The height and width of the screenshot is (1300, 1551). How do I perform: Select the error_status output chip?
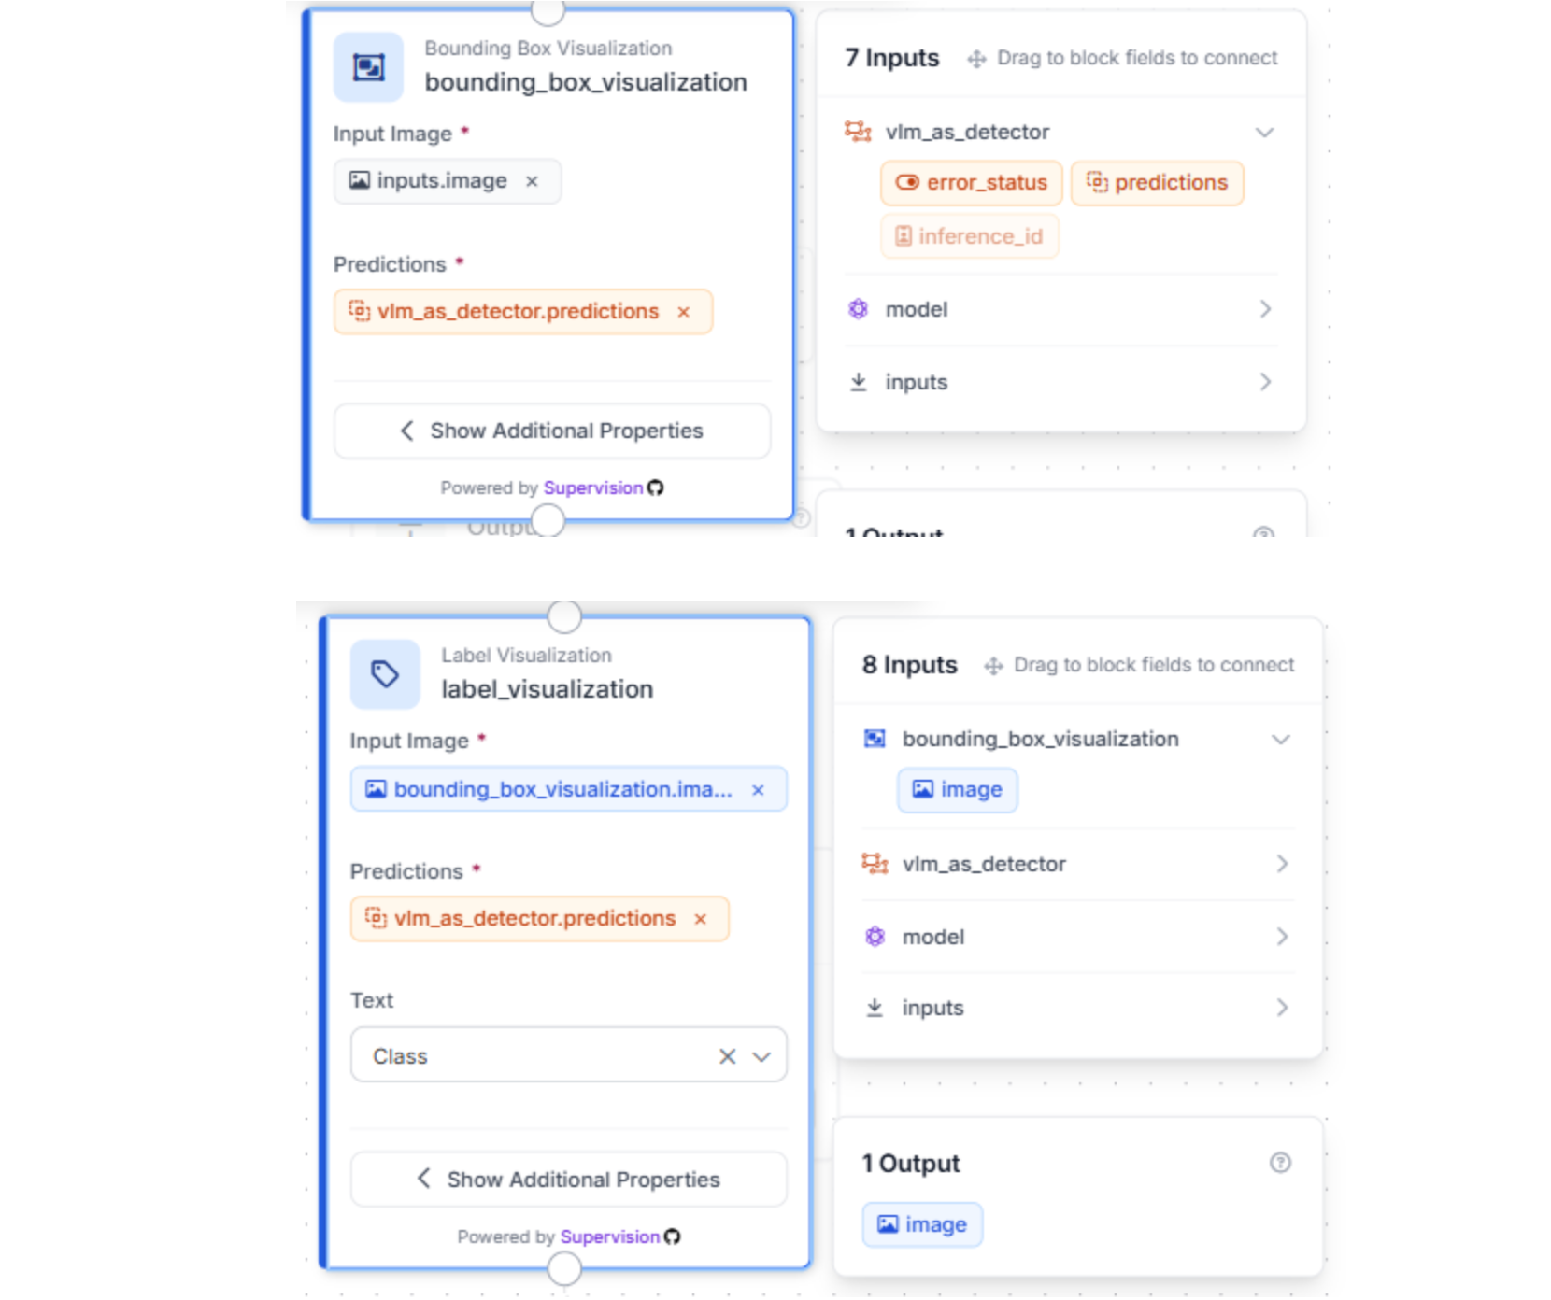click(x=971, y=183)
